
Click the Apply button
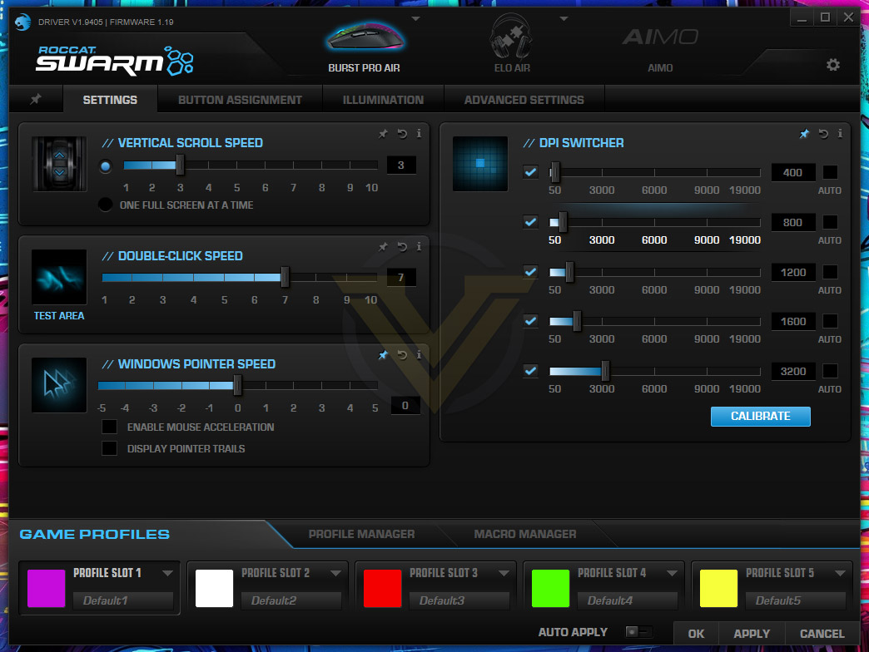coord(752,634)
